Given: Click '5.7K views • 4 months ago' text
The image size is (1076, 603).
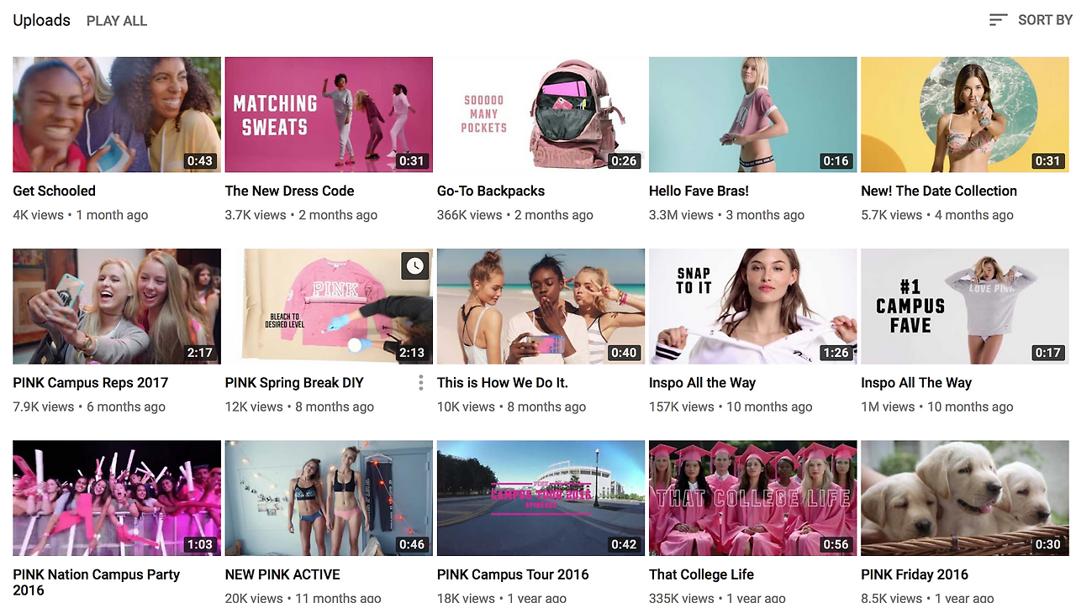Looking at the screenshot, I should pyautogui.click(x=937, y=215).
